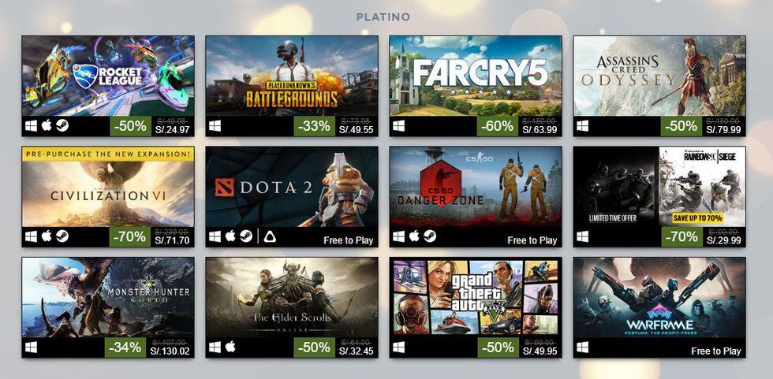Click the -60% discount on Far Cry 5
This screenshot has width=773, height=379.
click(498, 127)
